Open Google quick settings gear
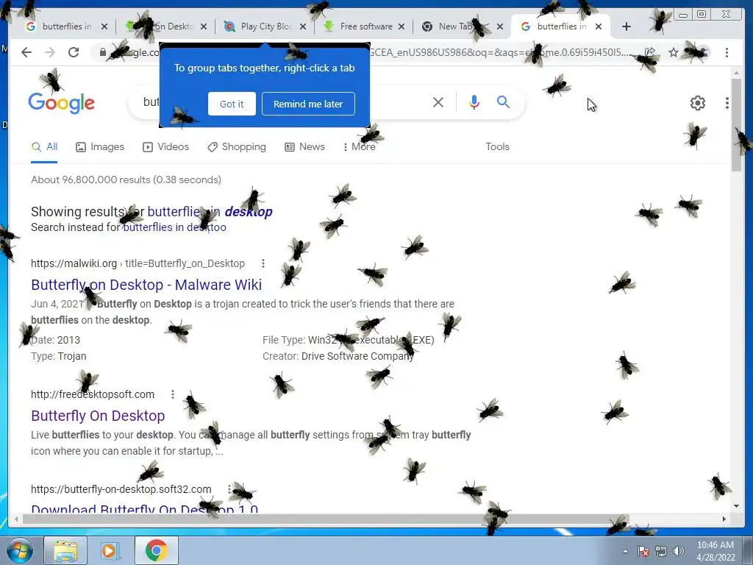 click(x=697, y=103)
